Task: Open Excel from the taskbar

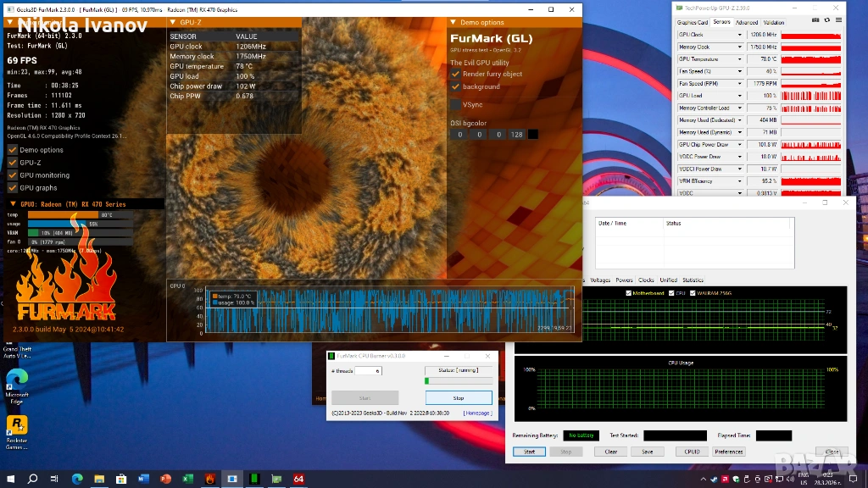Action: point(187,479)
